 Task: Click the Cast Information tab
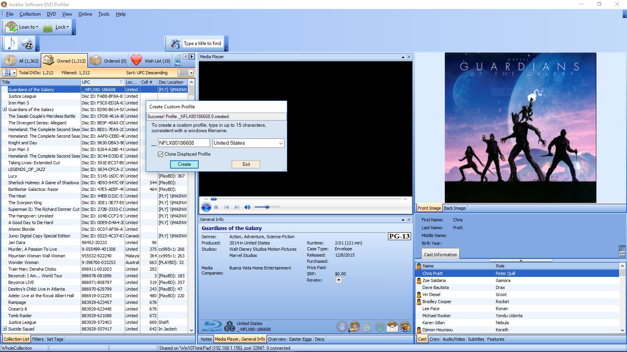440,254
